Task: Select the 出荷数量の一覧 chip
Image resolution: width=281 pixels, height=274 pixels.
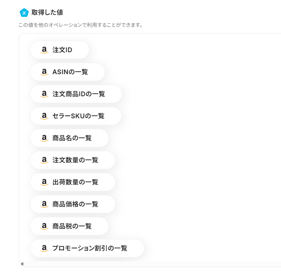Action: [73, 182]
